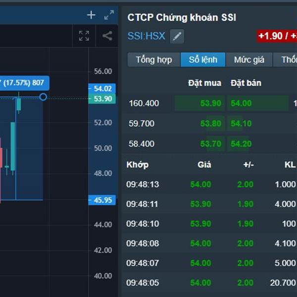Click bid volume 59.700

coord(142,123)
